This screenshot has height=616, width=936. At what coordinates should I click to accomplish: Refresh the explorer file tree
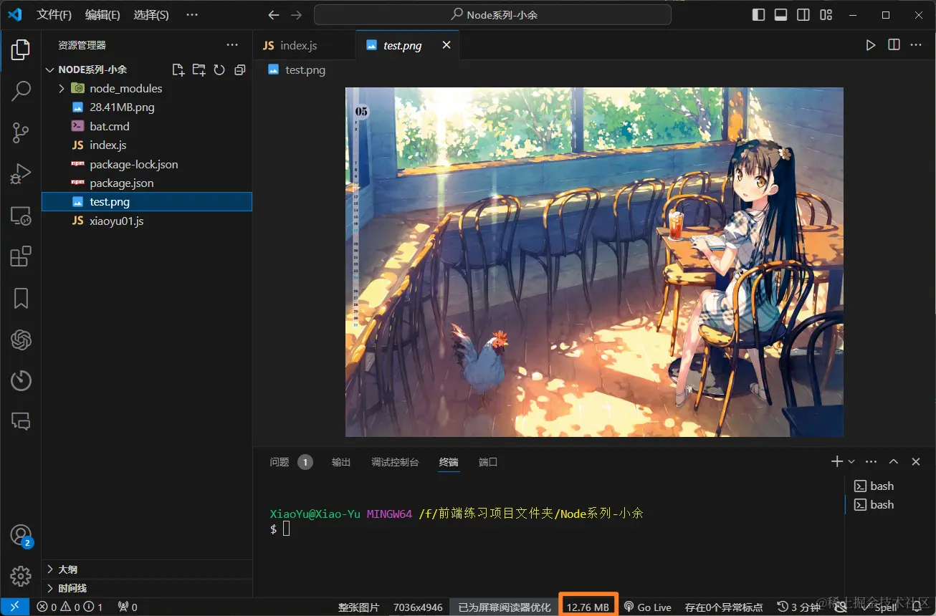(219, 69)
